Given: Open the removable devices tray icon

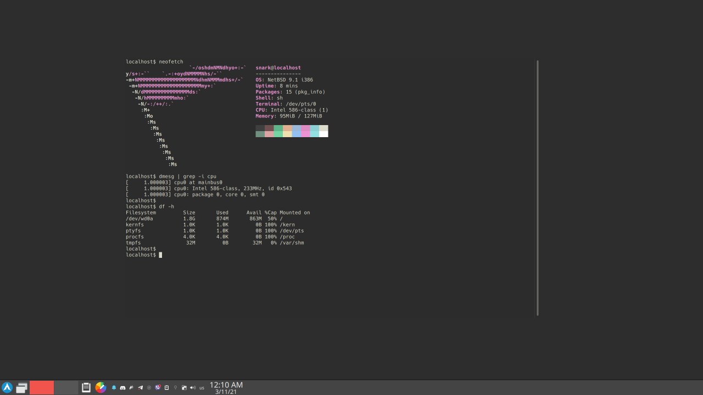Looking at the screenshot, I should (184, 388).
